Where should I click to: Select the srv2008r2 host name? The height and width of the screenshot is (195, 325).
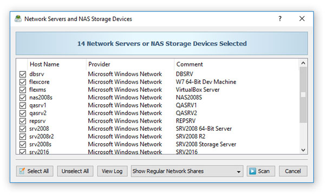(x=42, y=137)
